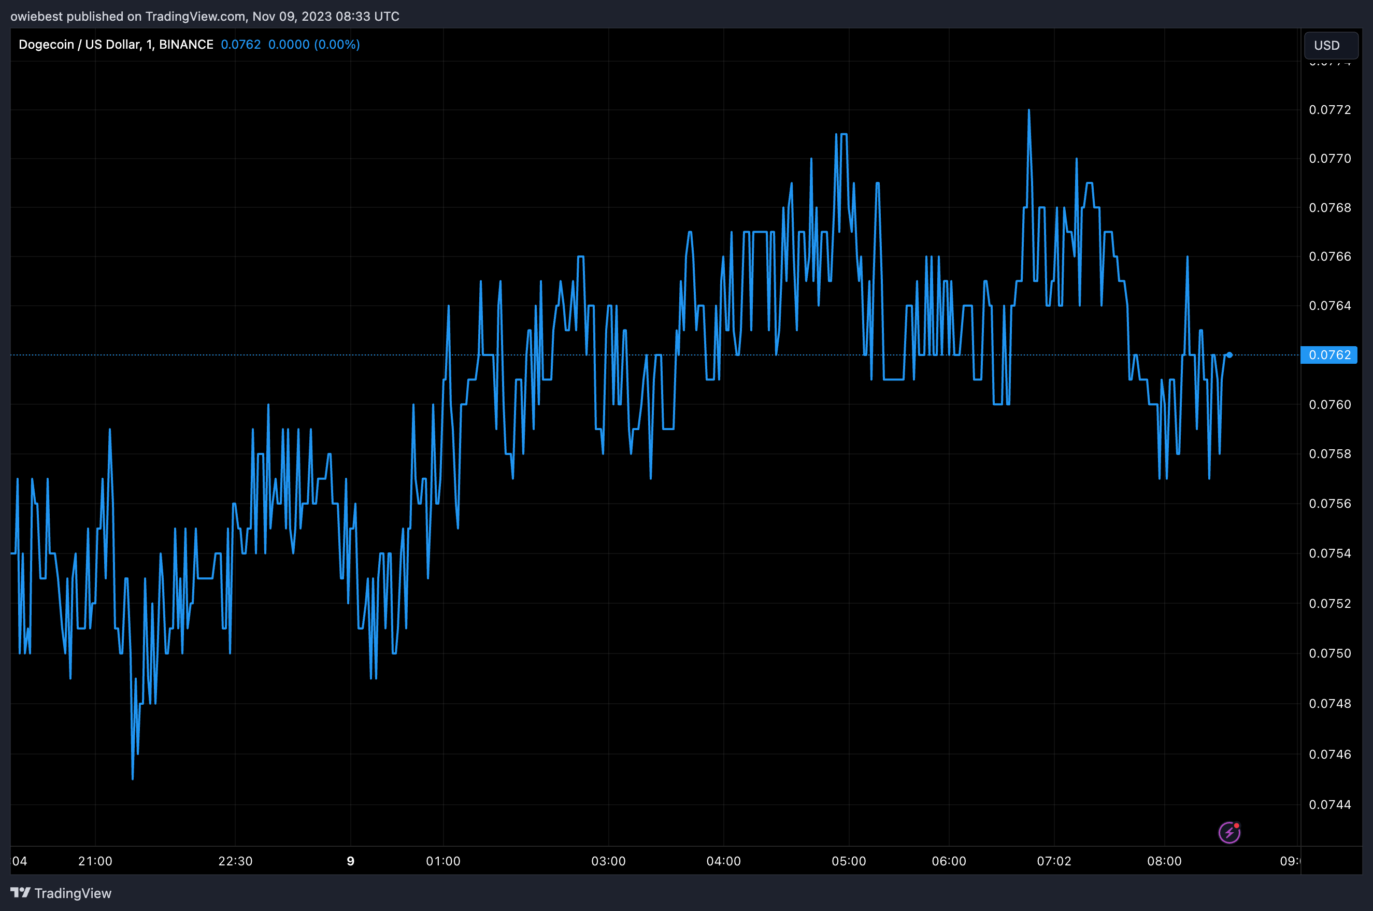Click the 0.0746 price axis label
The image size is (1373, 911).
[1330, 754]
